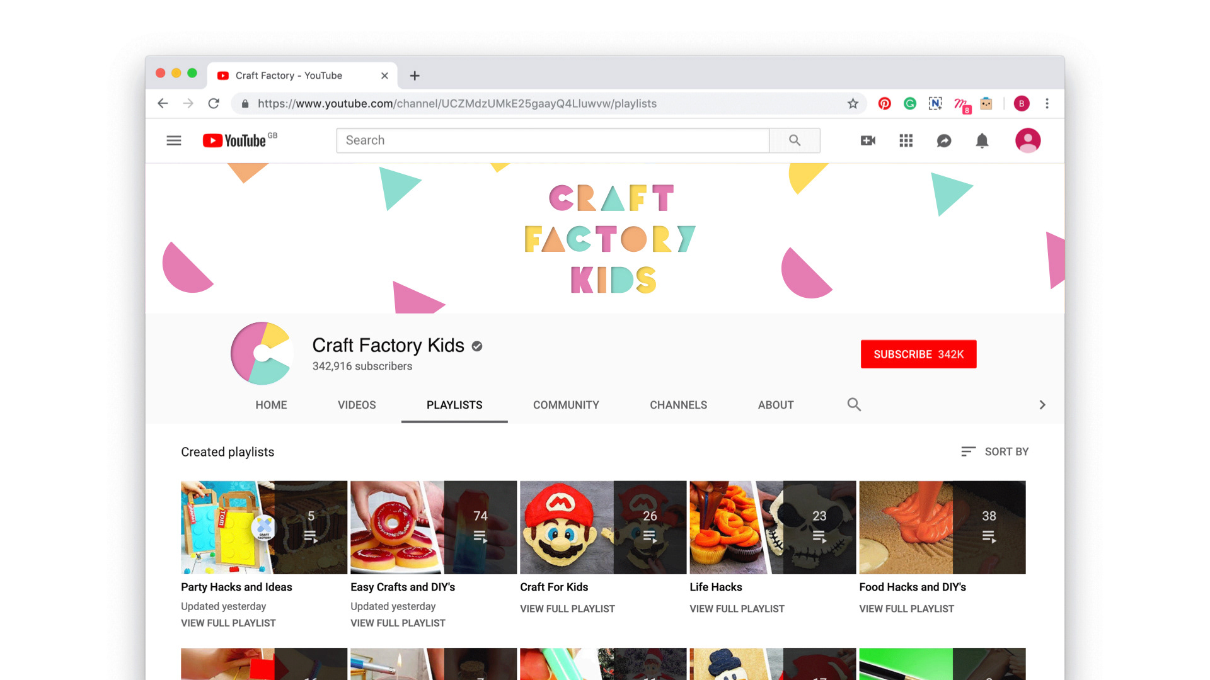Screen dimensions: 1210x680
Task: Subscribe to Craft Factory Kids
Action: click(x=918, y=354)
